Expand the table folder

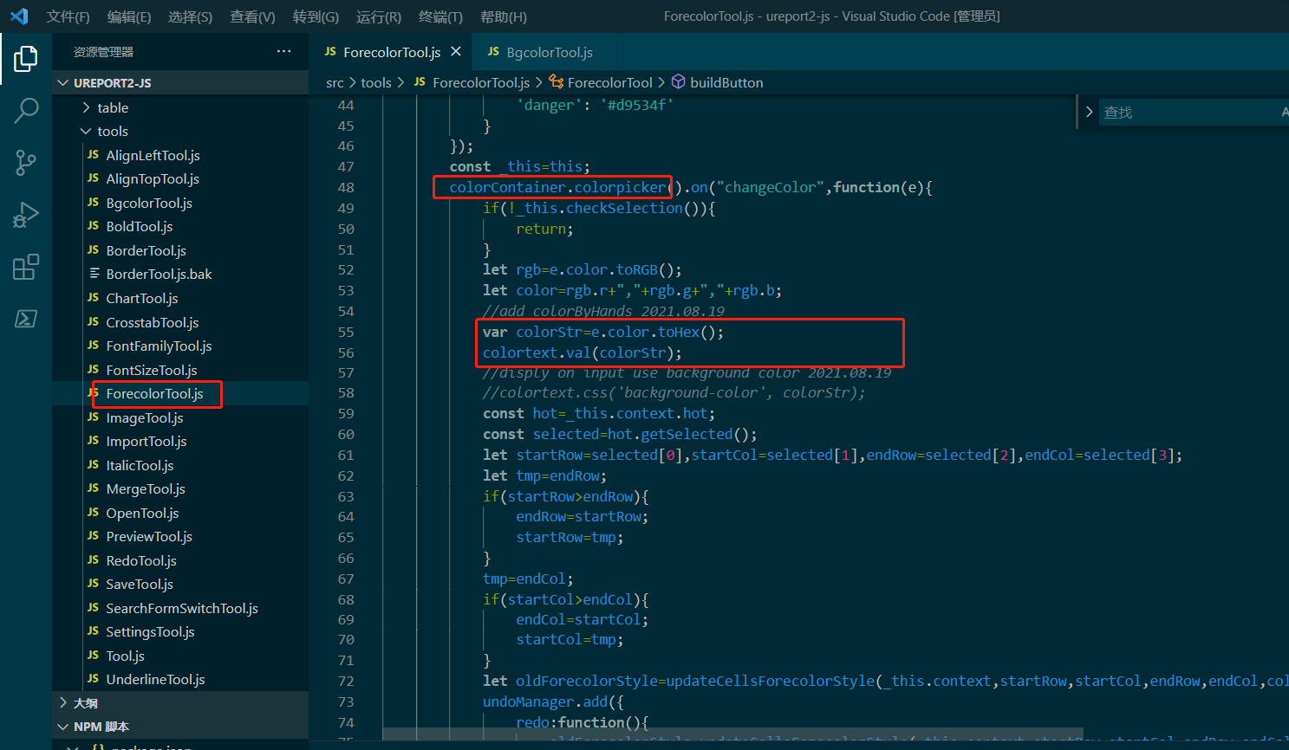(x=180, y=107)
